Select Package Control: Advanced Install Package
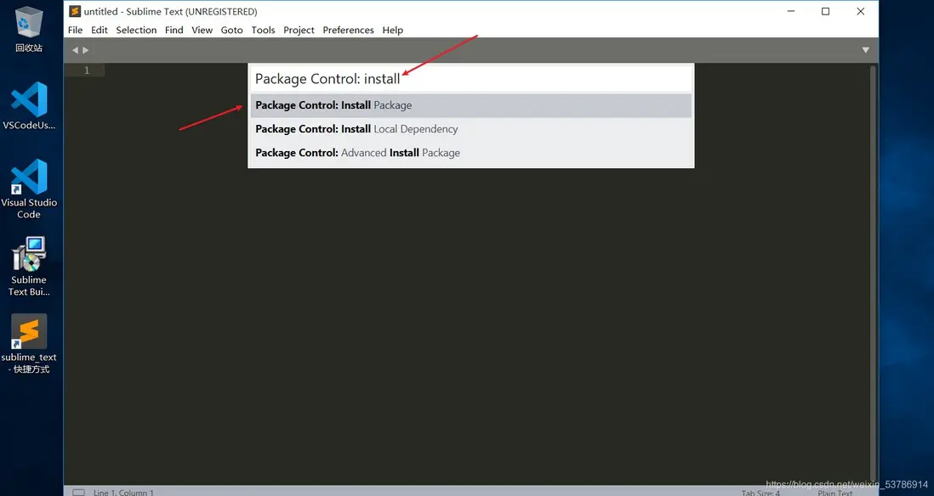The width and height of the screenshot is (934, 496). tap(470, 153)
